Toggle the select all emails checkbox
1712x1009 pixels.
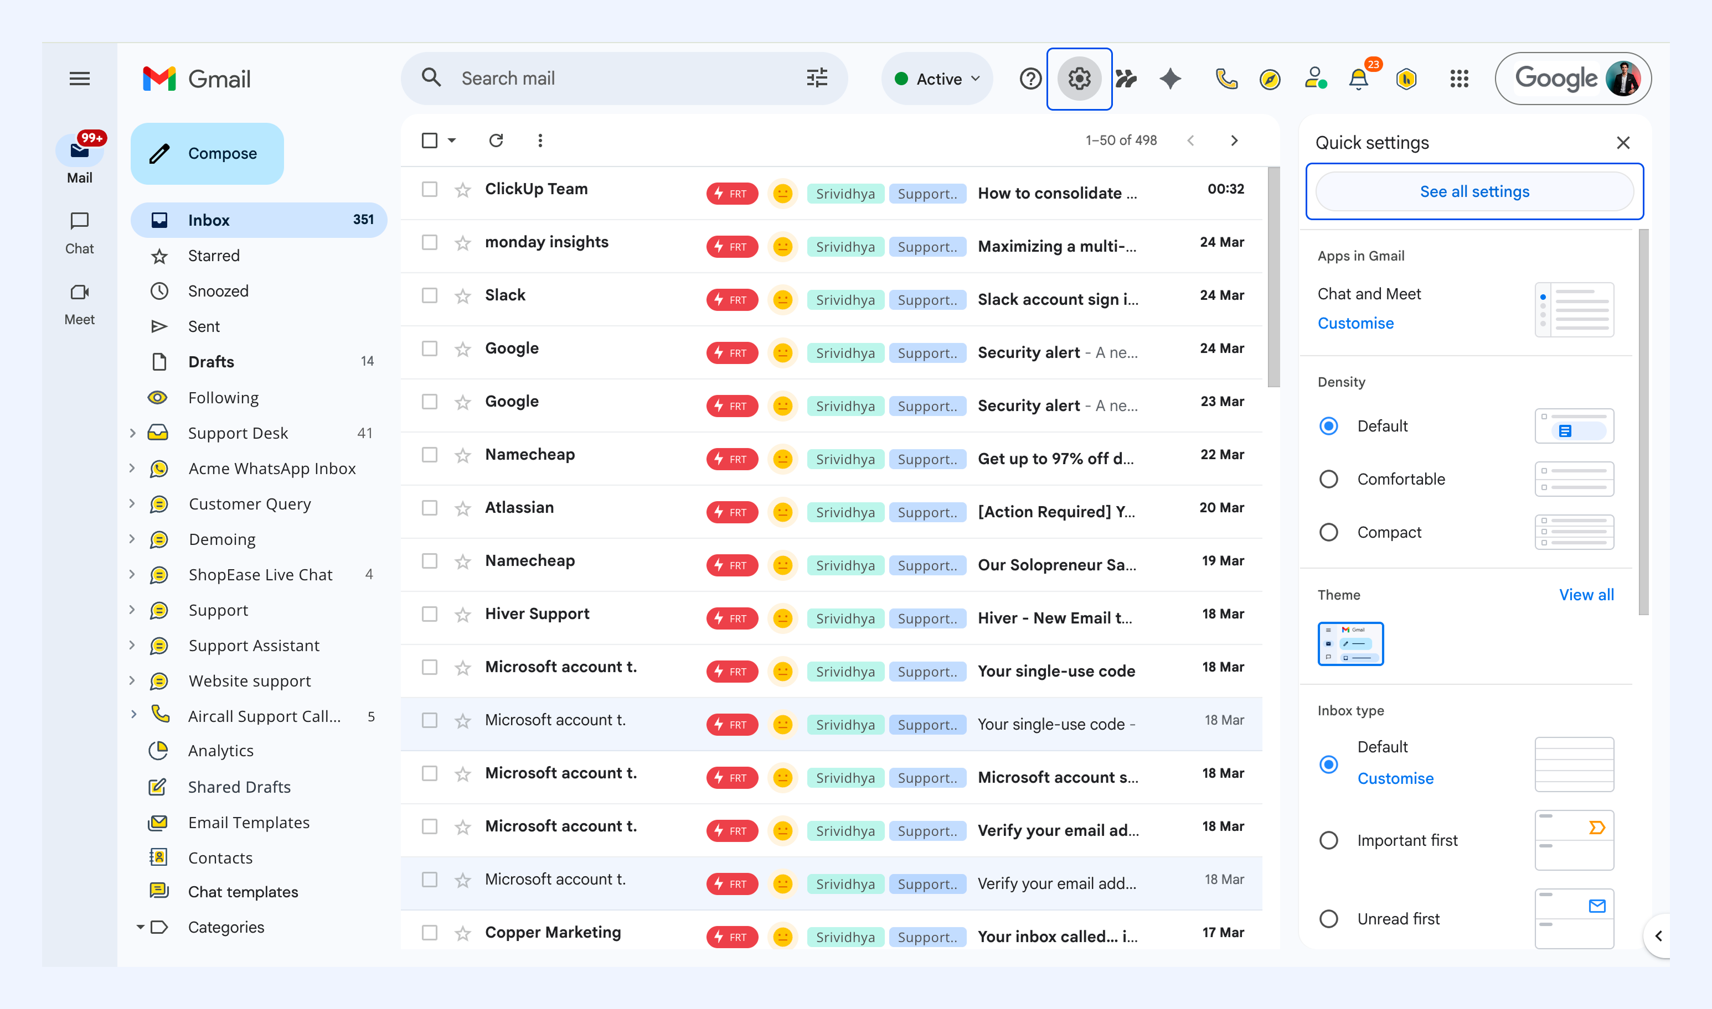pos(429,140)
